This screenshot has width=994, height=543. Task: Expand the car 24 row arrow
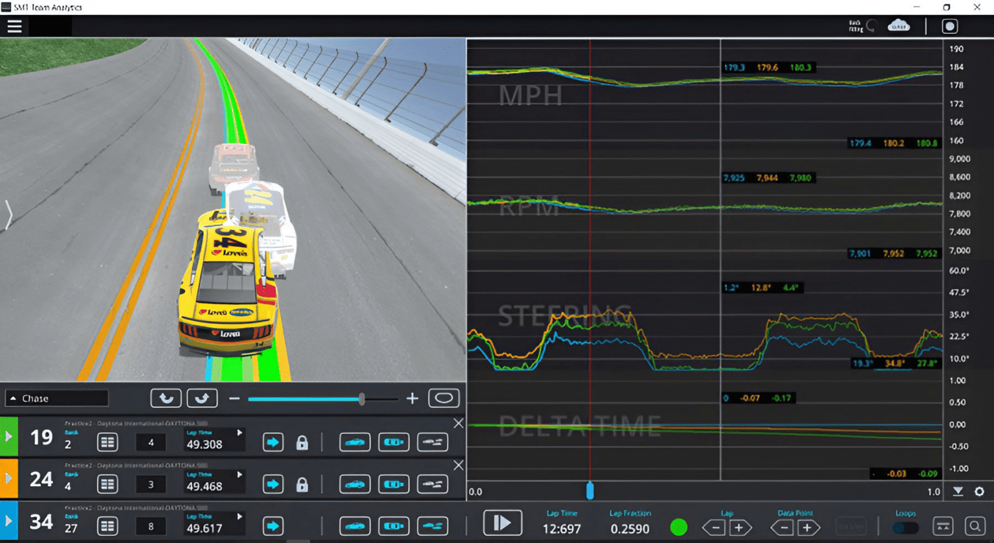(8, 478)
